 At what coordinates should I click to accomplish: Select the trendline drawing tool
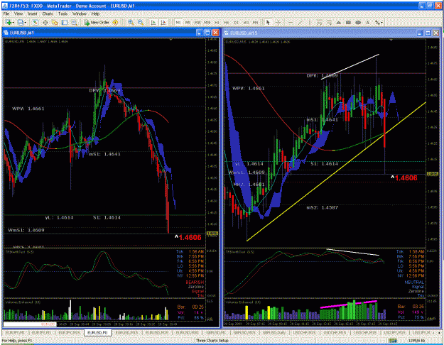coord(300,22)
